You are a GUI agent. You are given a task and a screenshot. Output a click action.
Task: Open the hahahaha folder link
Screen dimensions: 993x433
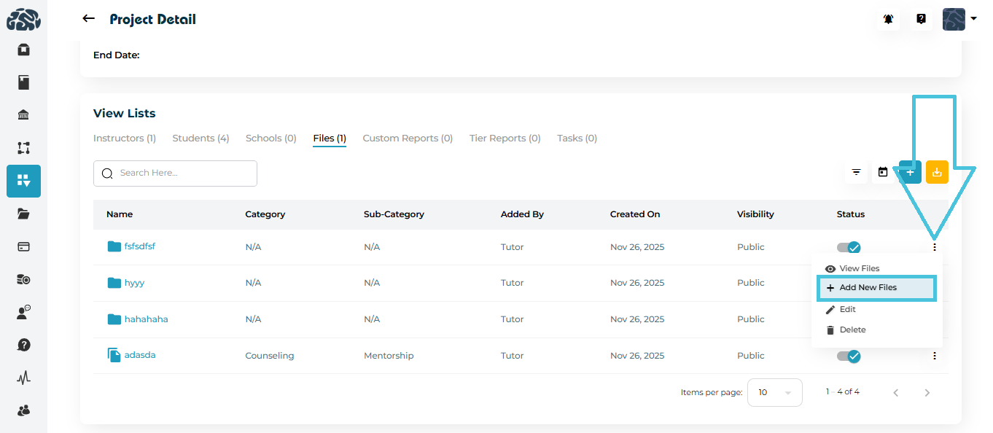[x=146, y=319]
